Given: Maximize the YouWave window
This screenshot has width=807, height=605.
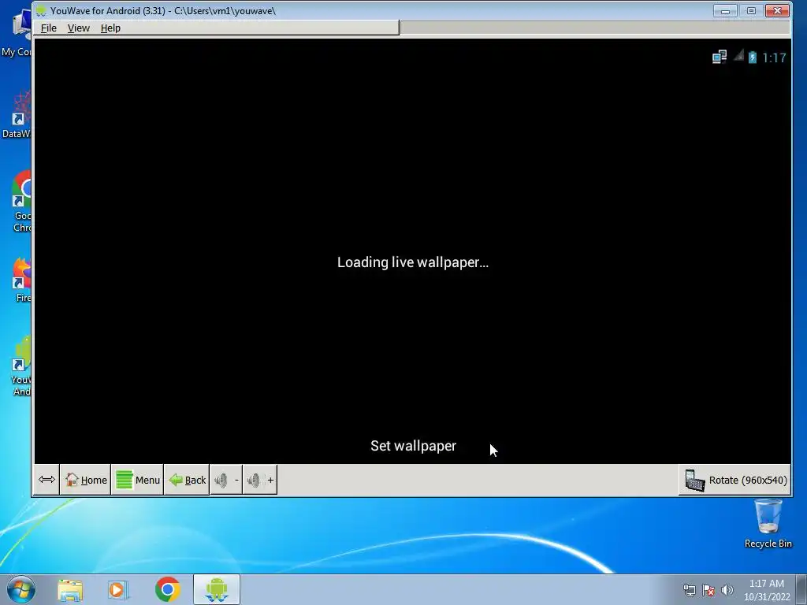Looking at the screenshot, I should (x=751, y=10).
